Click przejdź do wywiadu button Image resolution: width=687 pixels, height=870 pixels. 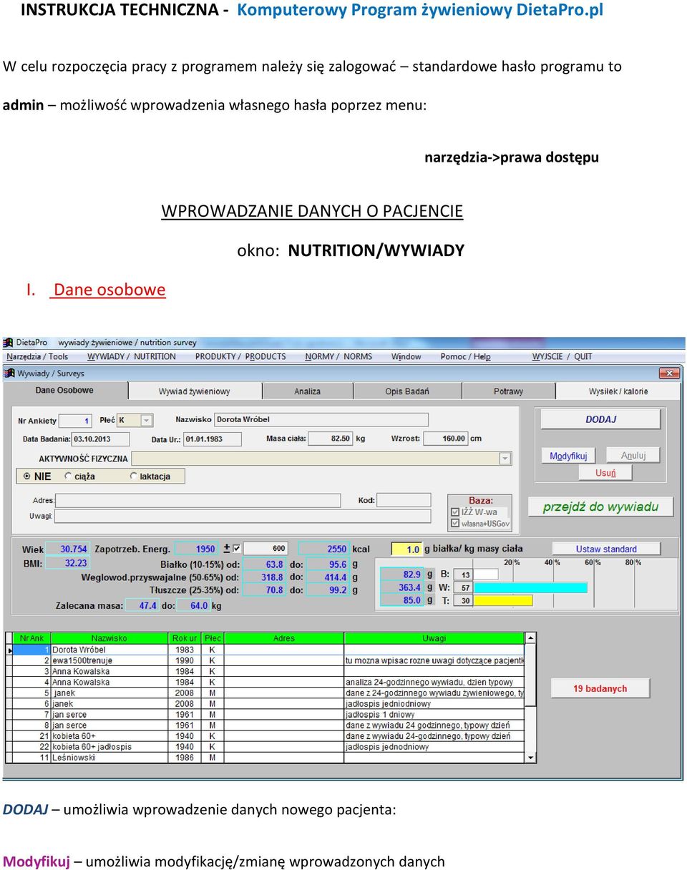[x=600, y=507]
